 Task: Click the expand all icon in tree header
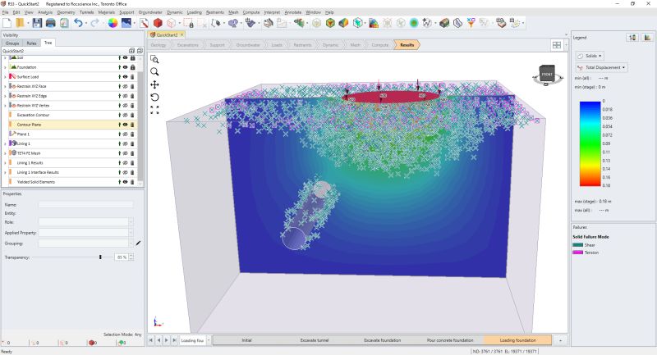tap(131, 51)
